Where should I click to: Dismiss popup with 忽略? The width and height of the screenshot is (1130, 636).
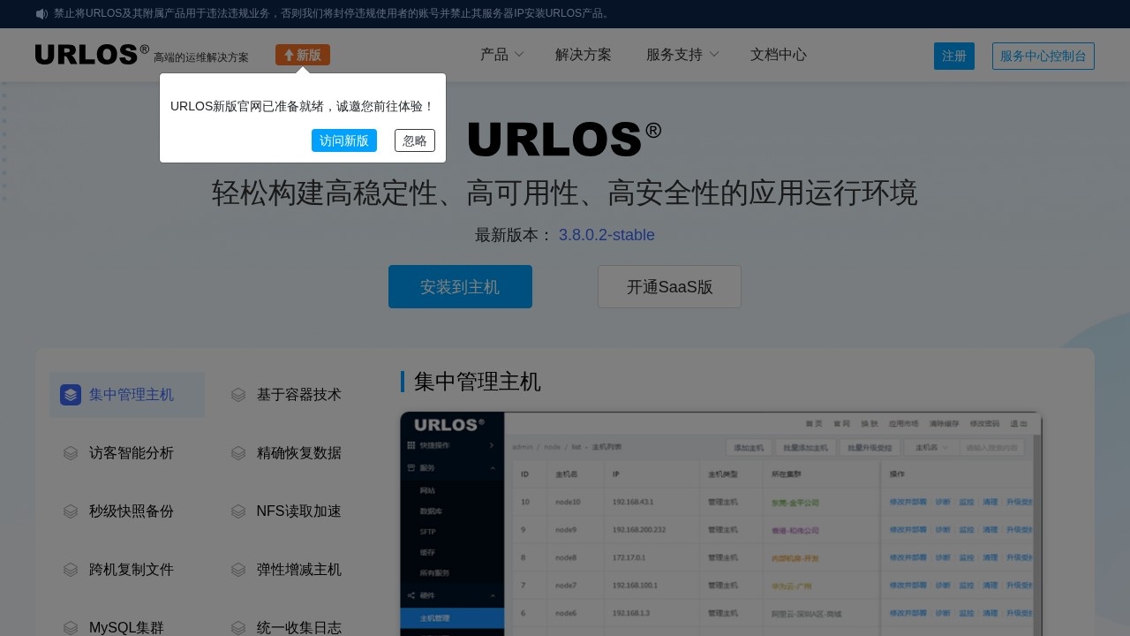415,140
